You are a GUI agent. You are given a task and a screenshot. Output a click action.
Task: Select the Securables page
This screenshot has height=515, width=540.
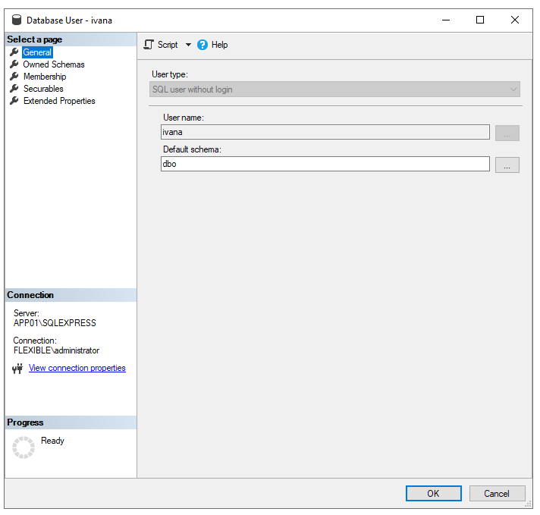coord(43,89)
